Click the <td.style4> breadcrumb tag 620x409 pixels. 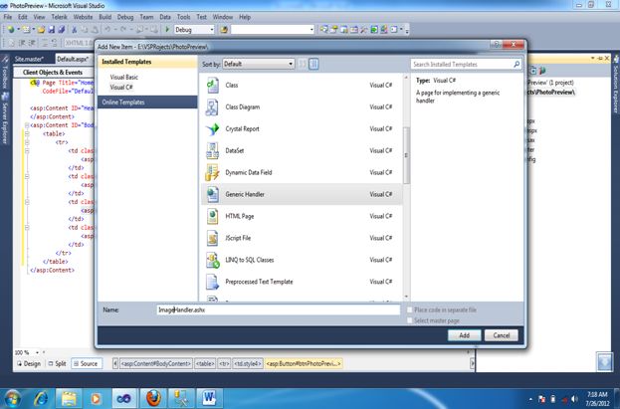248,363
